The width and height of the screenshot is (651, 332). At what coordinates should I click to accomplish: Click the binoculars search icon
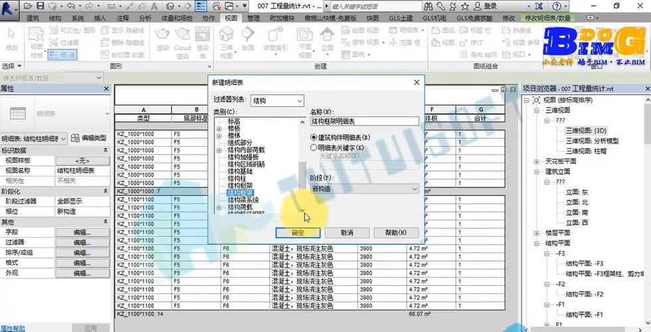(x=429, y=6)
